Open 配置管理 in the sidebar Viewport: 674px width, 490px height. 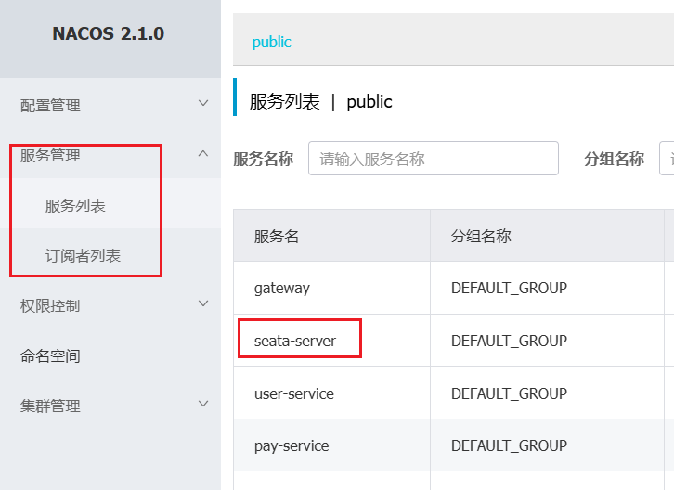click(x=50, y=105)
